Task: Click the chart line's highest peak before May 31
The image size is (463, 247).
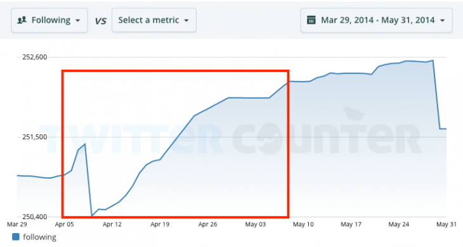Action: point(433,60)
